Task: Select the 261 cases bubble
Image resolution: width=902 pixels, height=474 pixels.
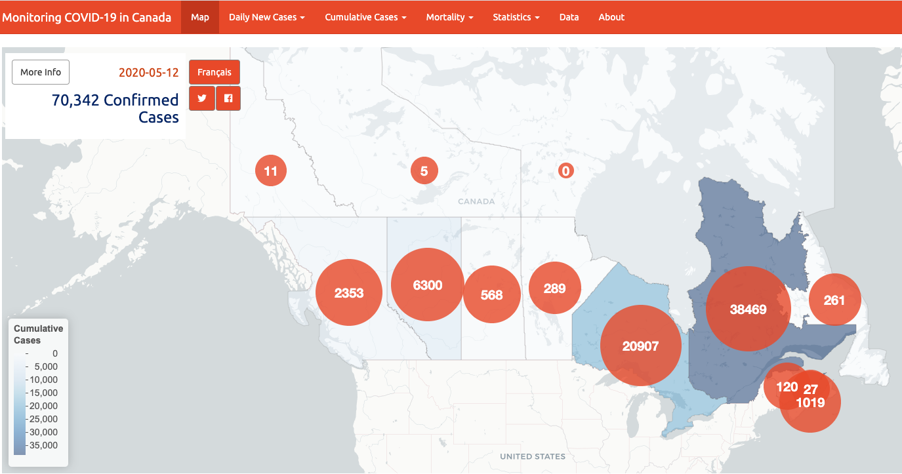Action: (x=834, y=300)
